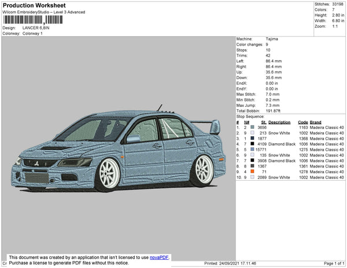Click the stitches value 33198

[338, 4]
